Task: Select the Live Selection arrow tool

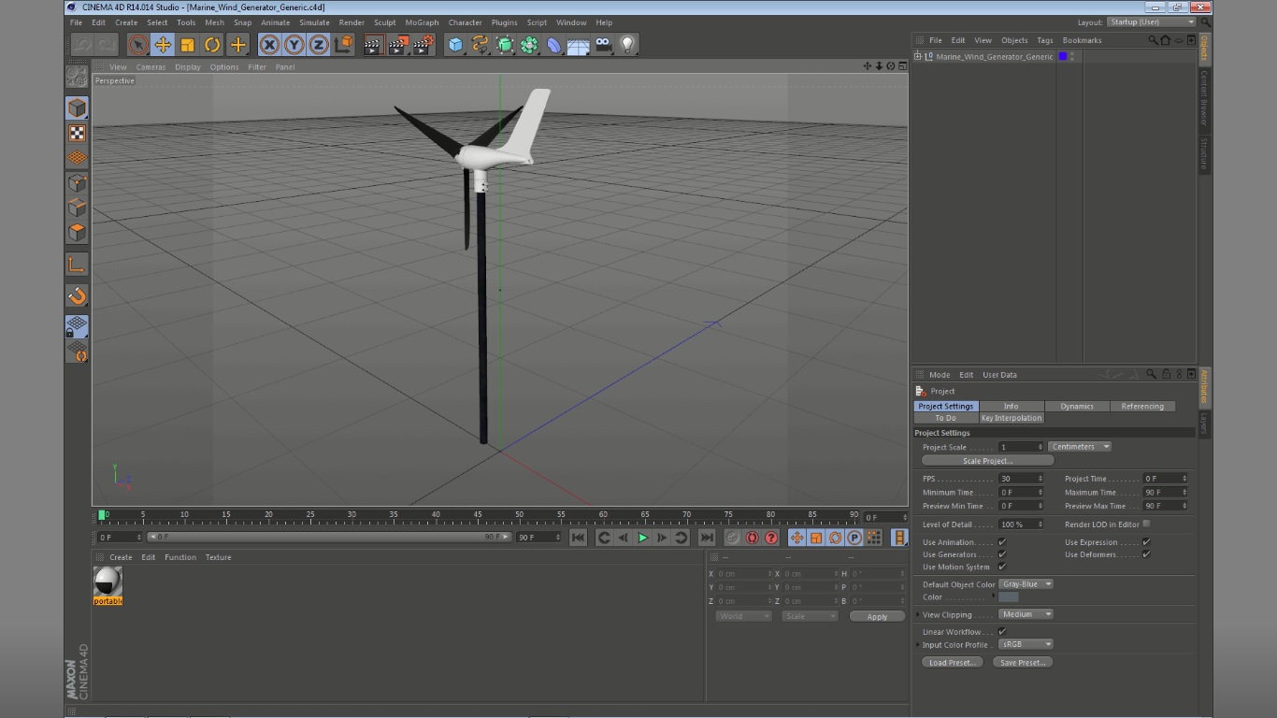Action: [x=138, y=44]
